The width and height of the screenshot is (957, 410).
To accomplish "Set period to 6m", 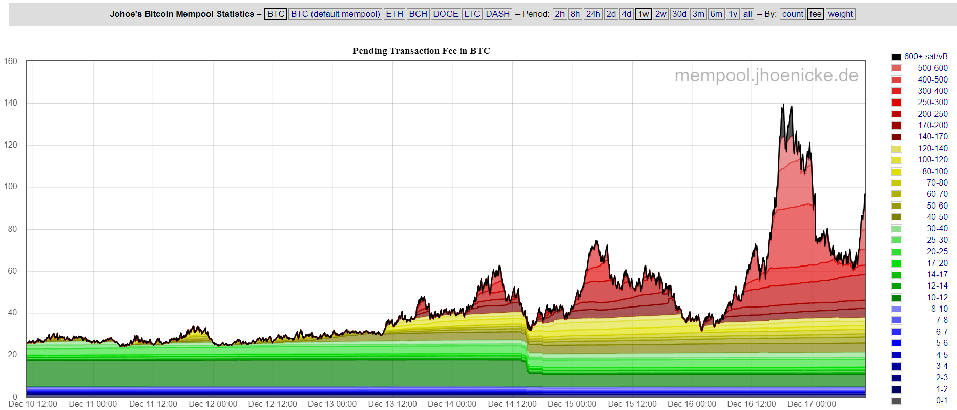I will coord(716,14).
